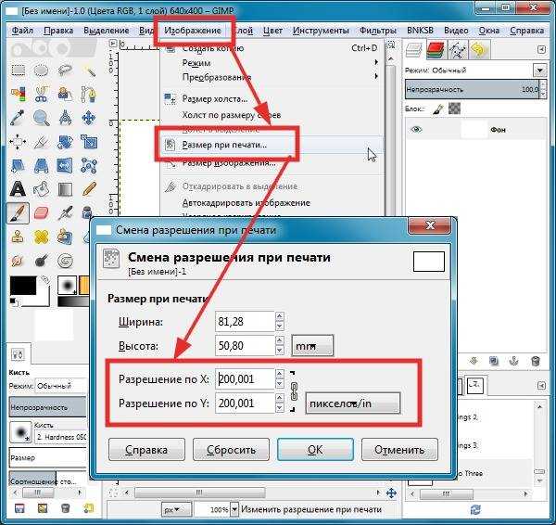
Task: Select the Foreground Select tool
Action: [x=65, y=94]
